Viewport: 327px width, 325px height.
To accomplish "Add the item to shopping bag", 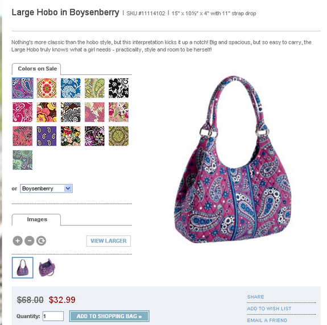I will (109, 316).
